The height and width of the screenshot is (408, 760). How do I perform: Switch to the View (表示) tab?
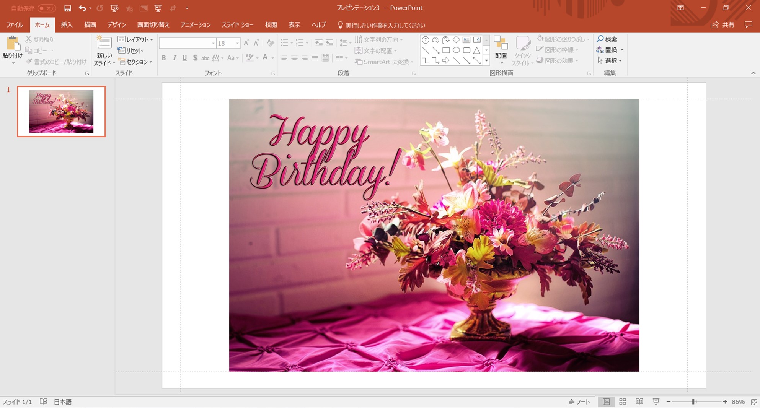294,25
